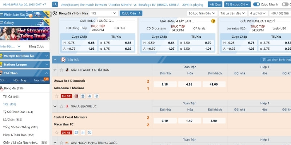The image size is (291, 145).
Task: Open the Galaxy version banner
Action: tap(25, 22)
